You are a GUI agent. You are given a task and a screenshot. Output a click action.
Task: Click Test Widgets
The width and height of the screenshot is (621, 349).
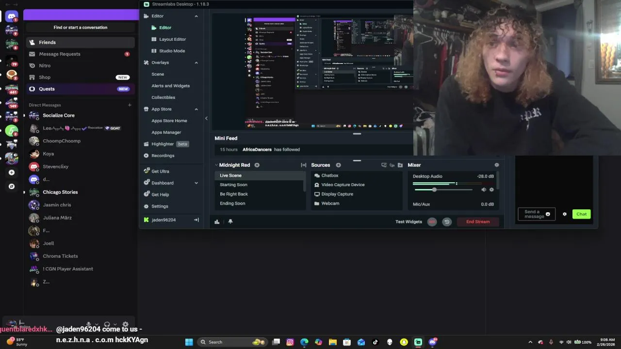click(409, 222)
